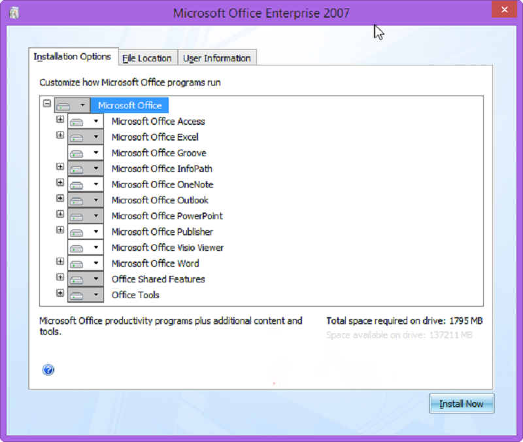Screen dimensions: 523x442
Task: Open install options dropdown for Microsoft Office Excel
Action: [x=86, y=137]
